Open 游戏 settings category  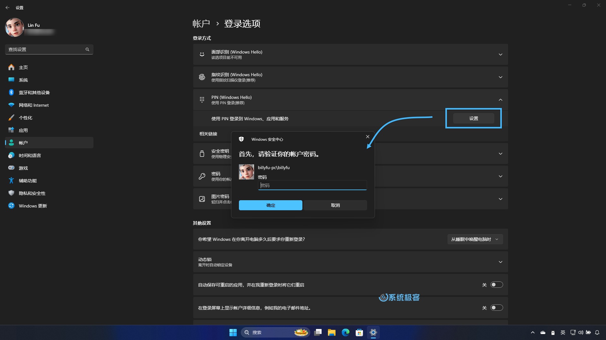coord(49,168)
